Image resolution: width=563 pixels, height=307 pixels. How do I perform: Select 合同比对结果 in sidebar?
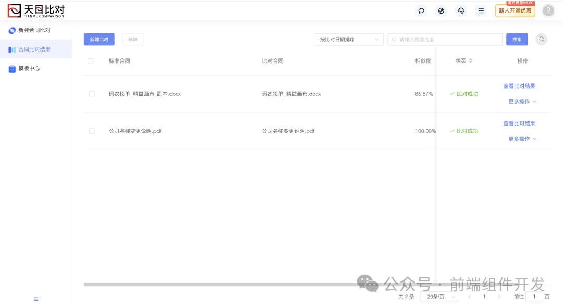[36, 49]
